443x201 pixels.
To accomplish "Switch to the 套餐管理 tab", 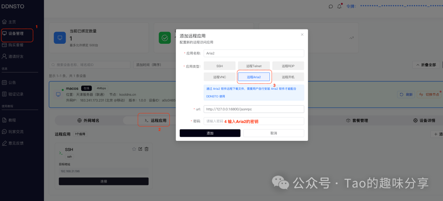I will coord(357,120).
